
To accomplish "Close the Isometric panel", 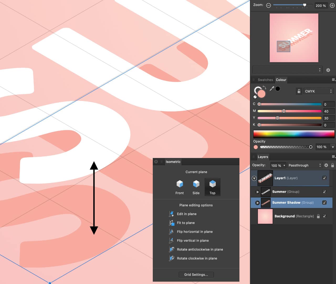I will pyautogui.click(x=156, y=162).
